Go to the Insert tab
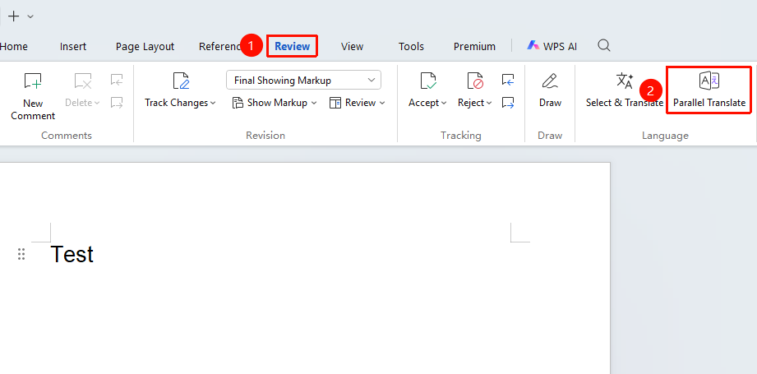Screen dimensions: 757x374 [73, 47]
